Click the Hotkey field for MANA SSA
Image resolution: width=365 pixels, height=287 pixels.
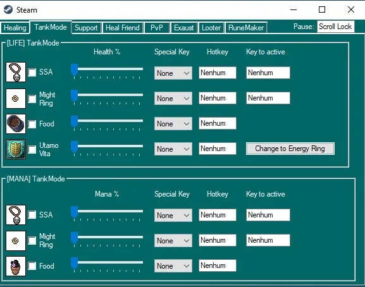point(218,215)
